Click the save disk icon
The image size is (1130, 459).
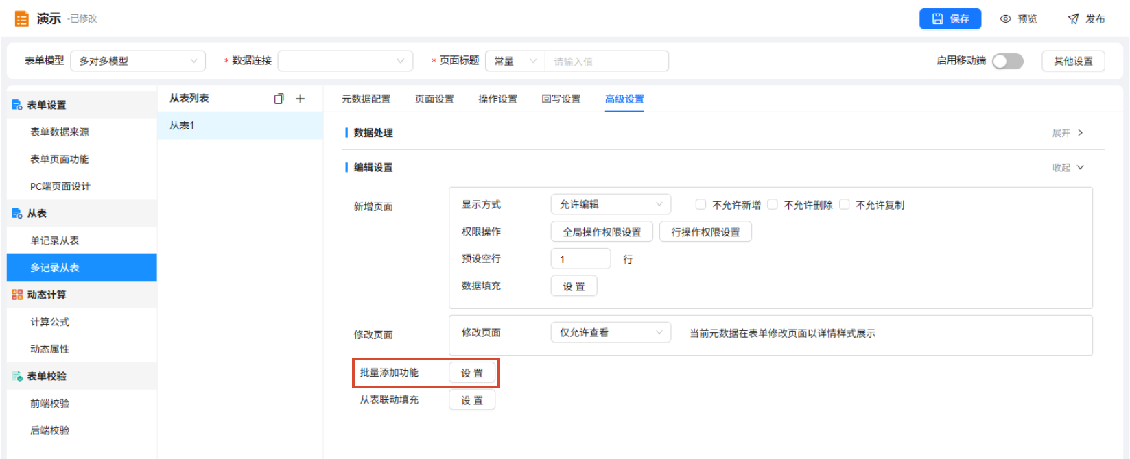pyautogui.click(x=937, y=19)
